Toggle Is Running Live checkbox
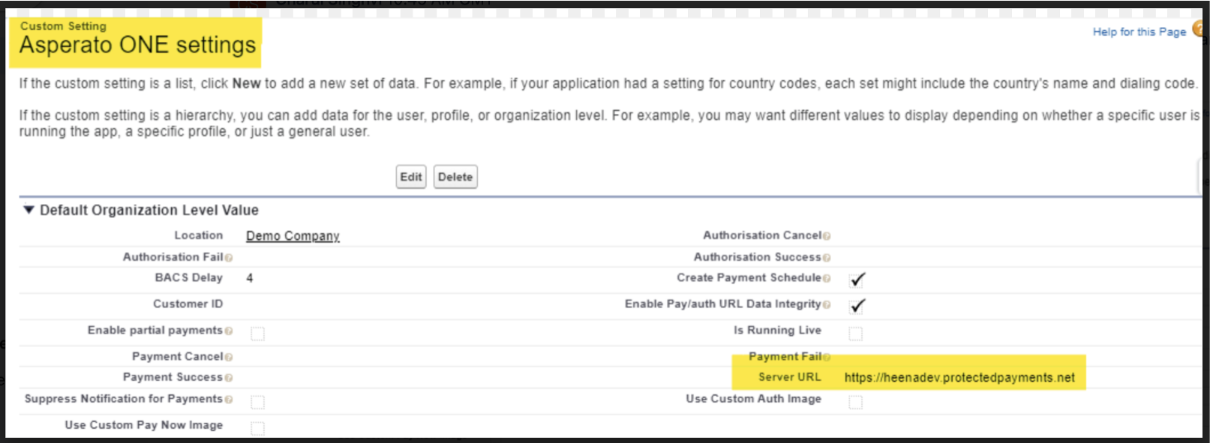Image resolution: width=1210 pixels, height=443 pixels. 855,334
